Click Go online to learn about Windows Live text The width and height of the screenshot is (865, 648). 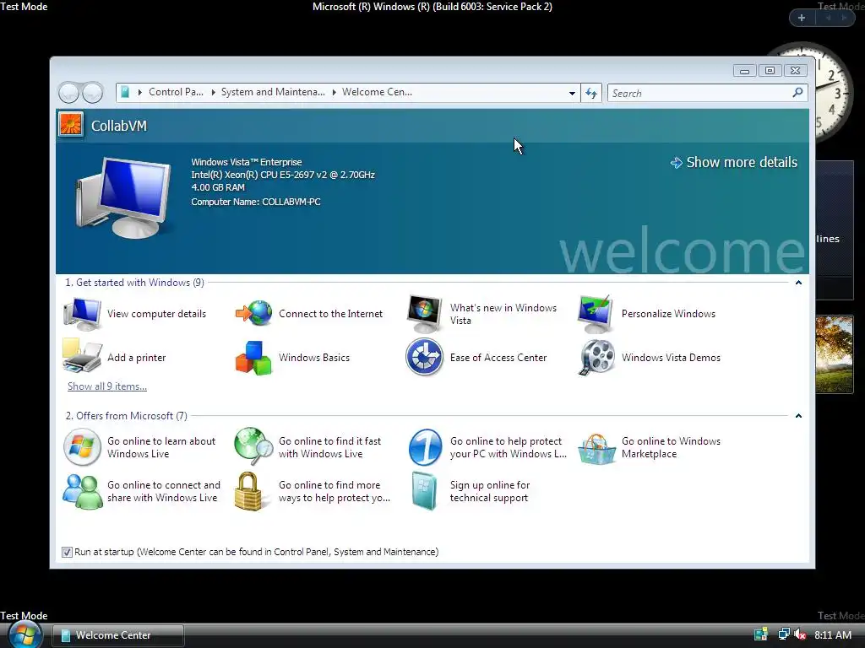[161, 447]
